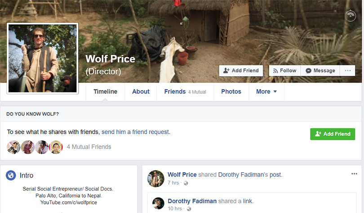Click the fourth mutual friend avatar
364x213 pixels.
56,147
